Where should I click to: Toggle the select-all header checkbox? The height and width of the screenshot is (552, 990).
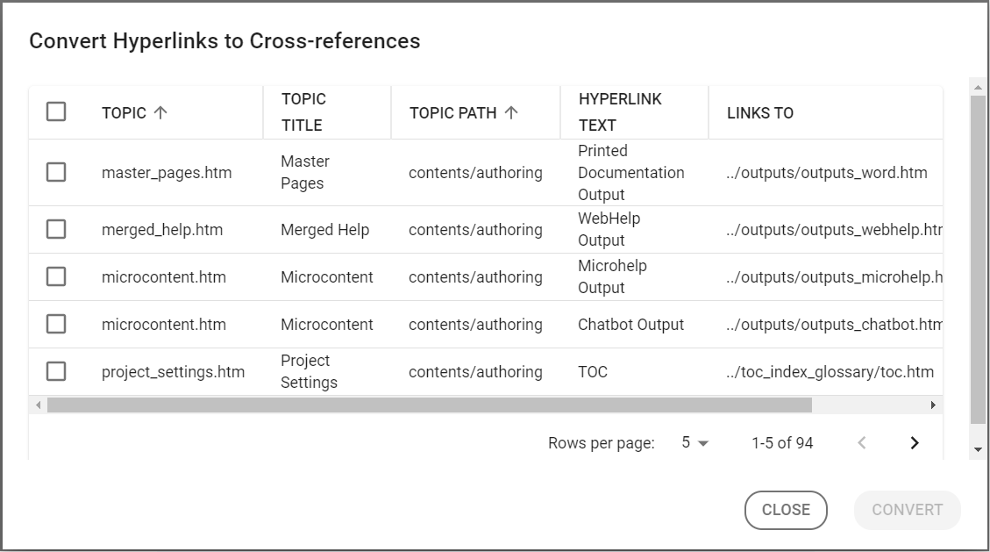coord(56,111)
